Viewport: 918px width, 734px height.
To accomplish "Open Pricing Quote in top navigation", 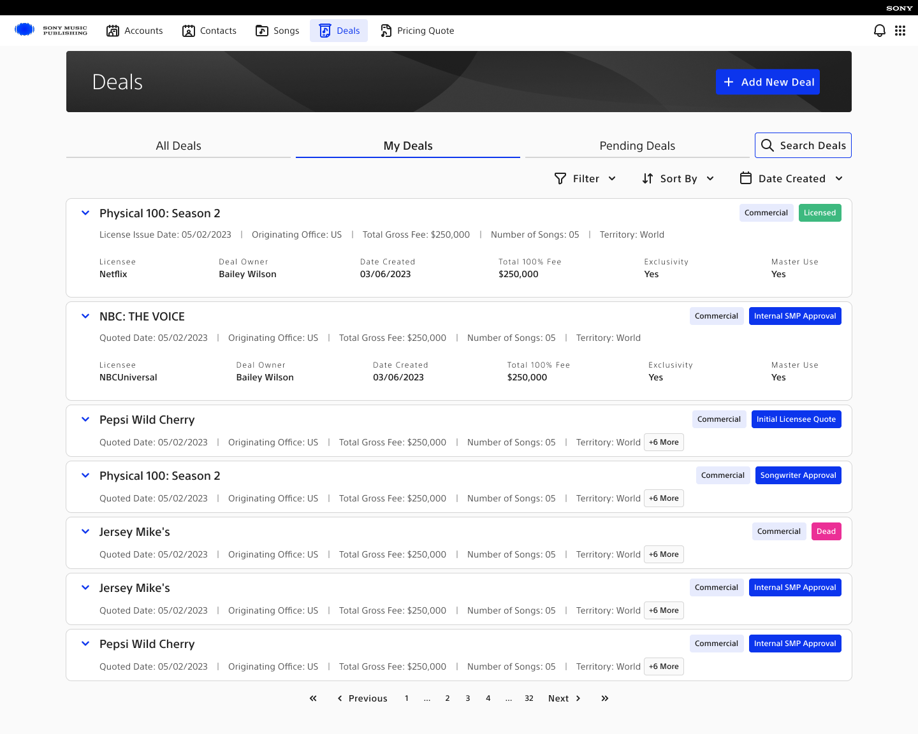I will (417, 31).
